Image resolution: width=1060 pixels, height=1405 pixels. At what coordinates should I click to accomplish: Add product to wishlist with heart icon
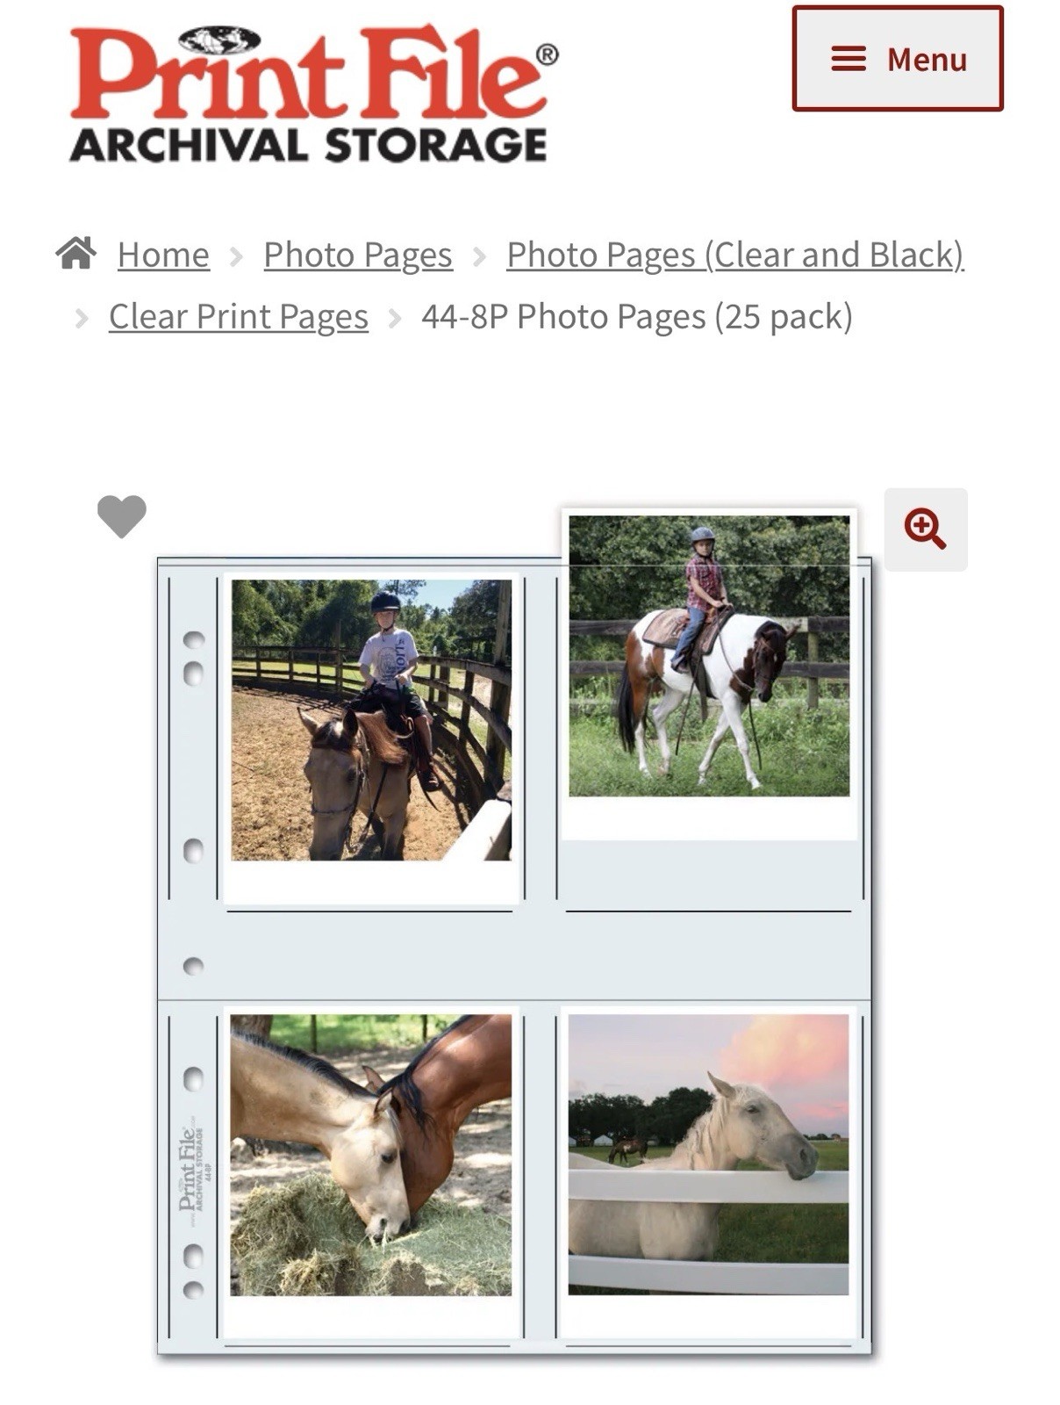point(122,516)
